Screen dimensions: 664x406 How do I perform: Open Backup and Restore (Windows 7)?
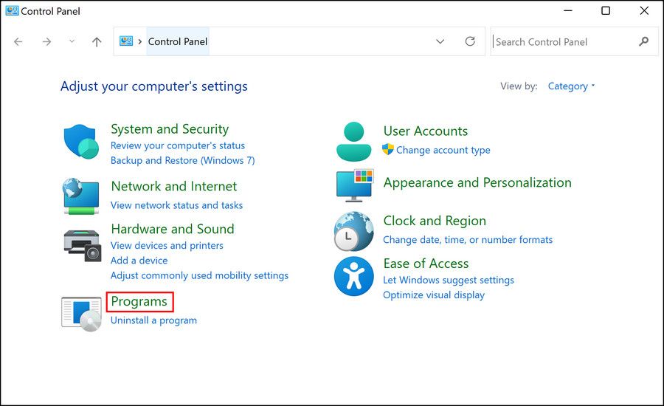point(182,160)
